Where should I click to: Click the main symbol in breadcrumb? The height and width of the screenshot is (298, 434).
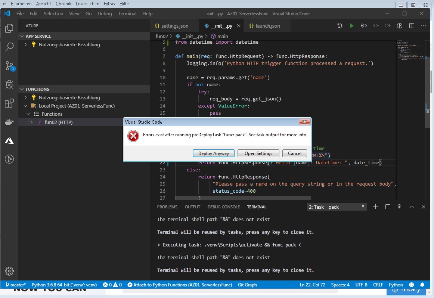click(x=220, y=36)
